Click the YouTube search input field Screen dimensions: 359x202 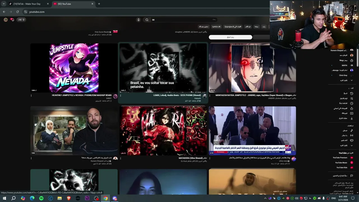[x=184, y=20]
